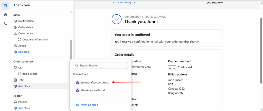263x111 pixels.
Task: Choose thank-you-referral Rewardrace block
Action: coord(101,90)
